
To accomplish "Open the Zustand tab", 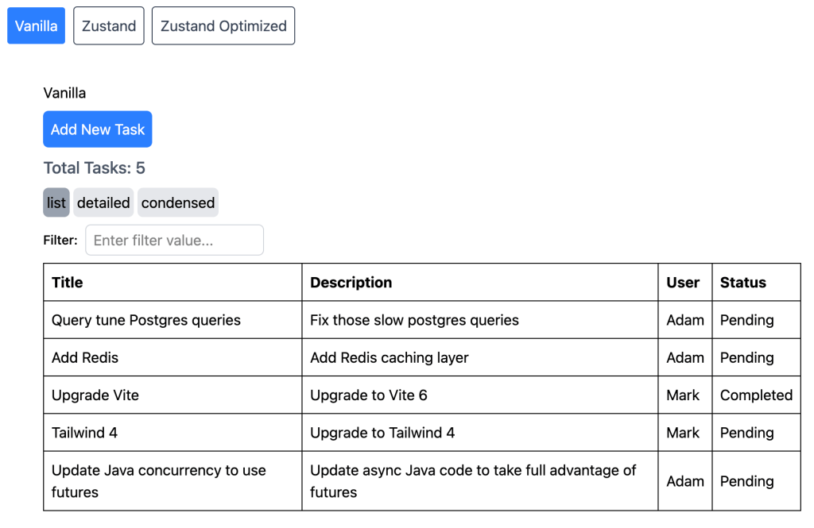I will tap(109, 26).
